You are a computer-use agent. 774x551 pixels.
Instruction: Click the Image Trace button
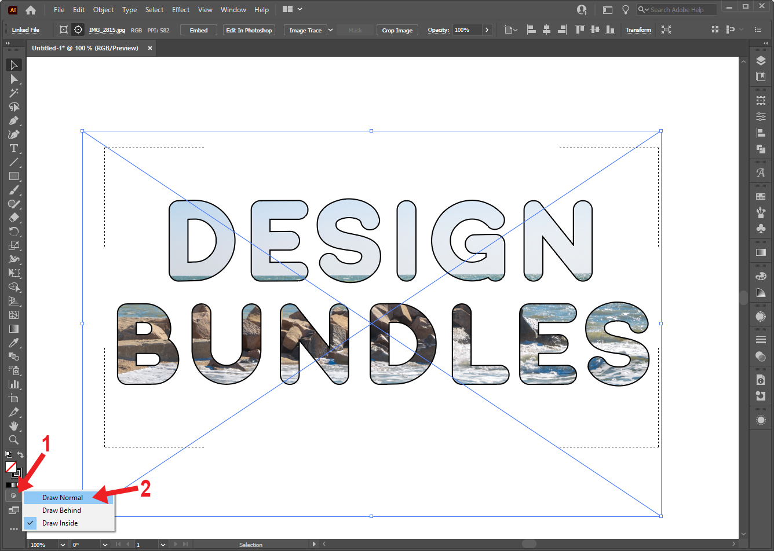tap(305, 30)
